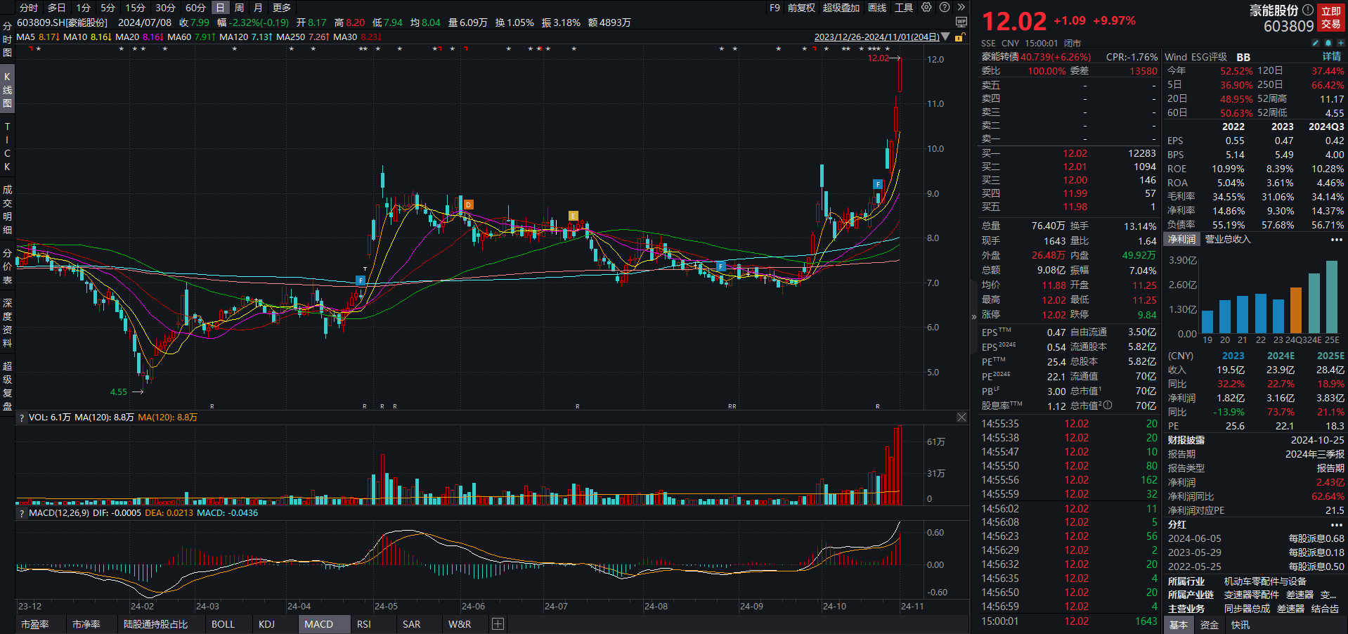Select the 1分 period
Screen dimensions: 1348x634
click(x=84, y=8)
